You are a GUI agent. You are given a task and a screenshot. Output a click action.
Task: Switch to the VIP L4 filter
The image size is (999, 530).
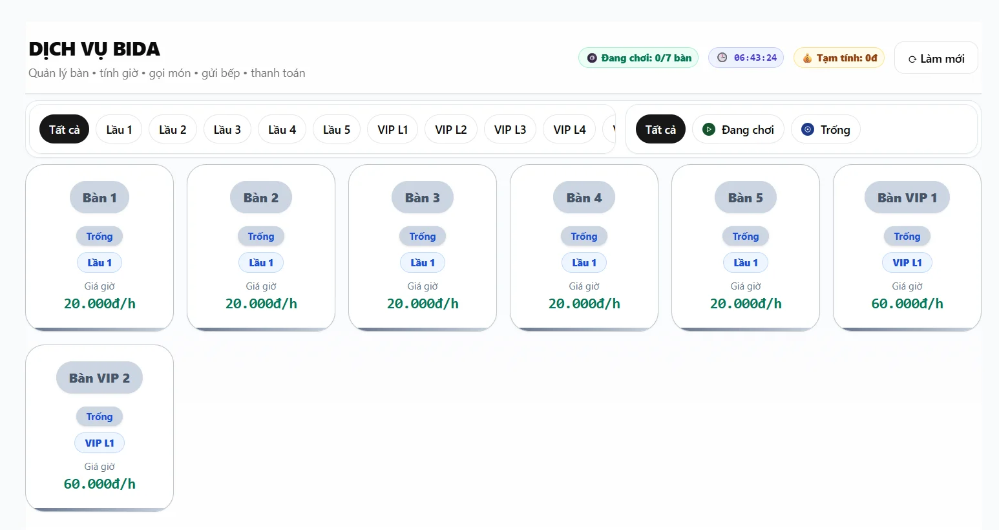coord(569,129)
